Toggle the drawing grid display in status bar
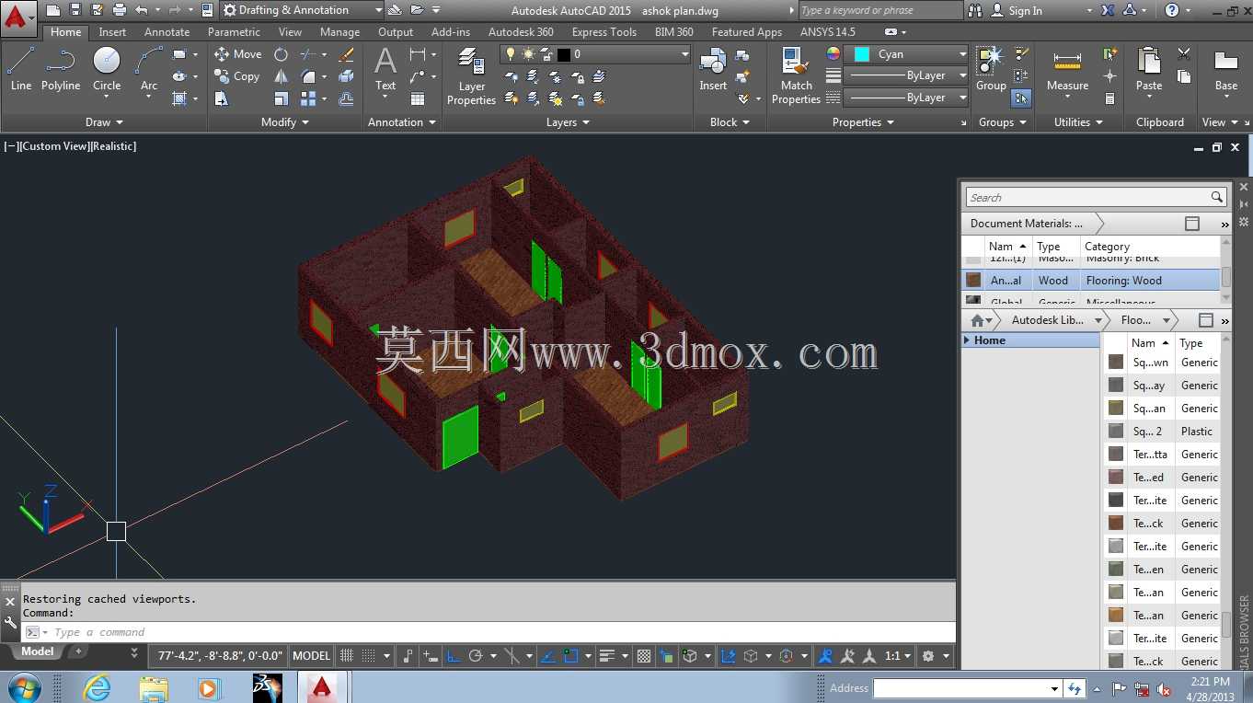The height and width of the screenshot is (703, 1253). tap(347, 656)
